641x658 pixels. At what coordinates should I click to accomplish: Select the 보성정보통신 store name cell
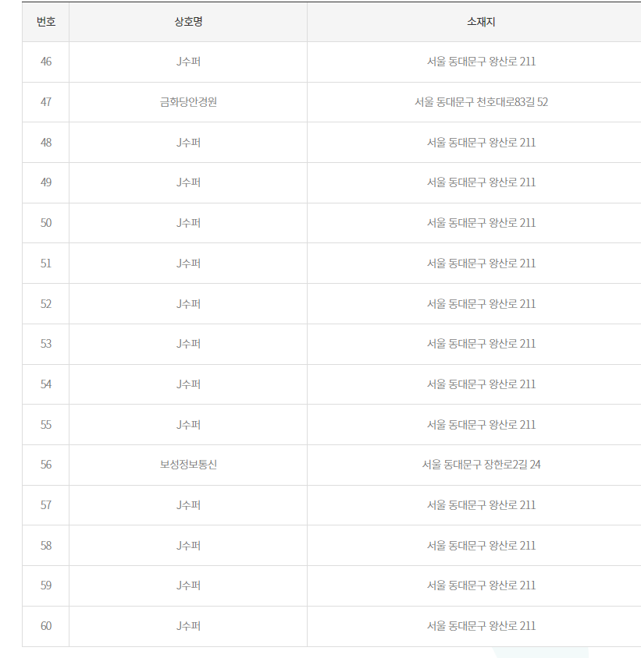(188, 465)
